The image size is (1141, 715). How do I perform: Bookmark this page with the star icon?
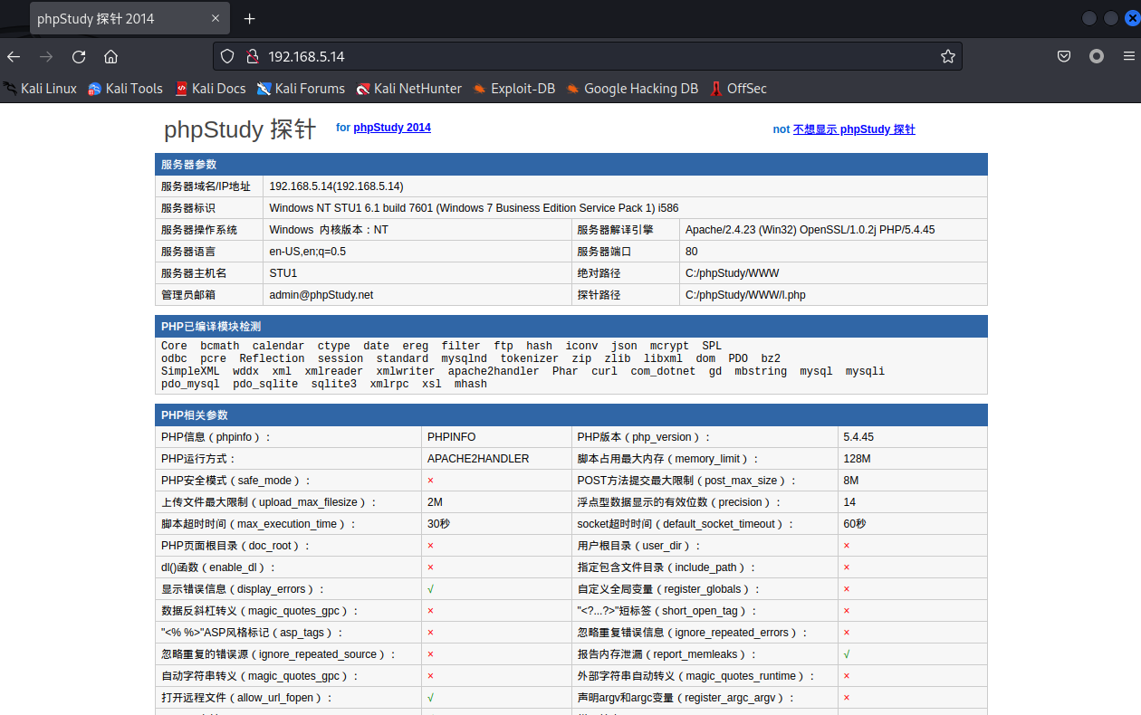point(947,56)
